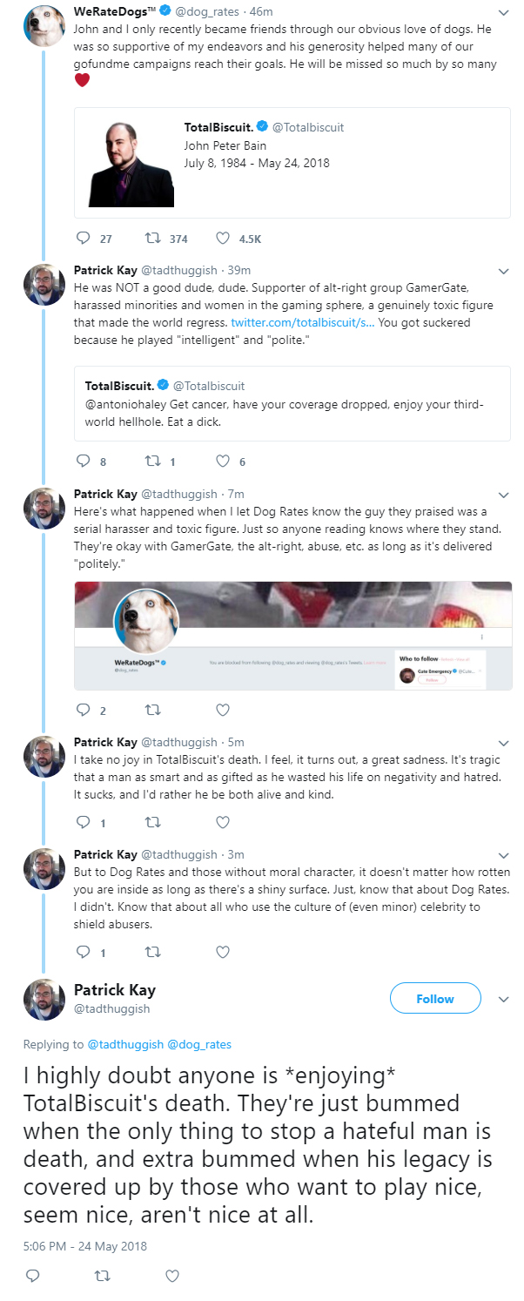The width and height of the screenshot is (524, 1301).
Task: Like the WeRateDogs tweet with 4.5K likes
Action: 222,239
